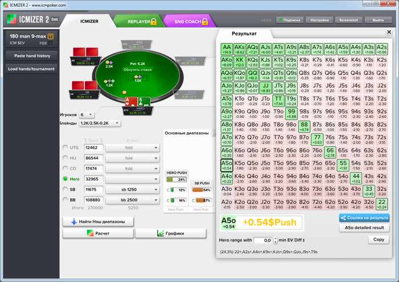The width and height of the screenshot is (399, 282).
Task: Select the Hero radio button
Action: coord(66,179)
